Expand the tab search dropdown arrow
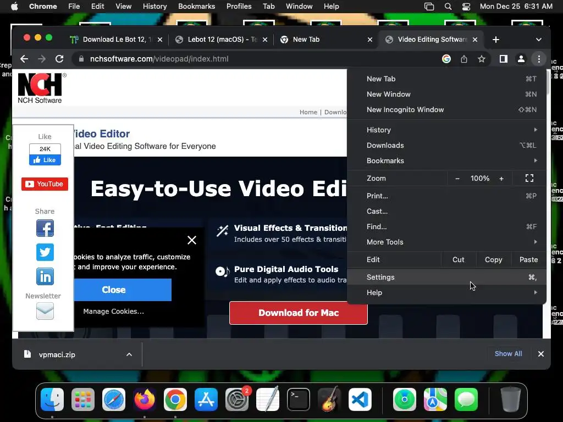 [x=539, y=40]
